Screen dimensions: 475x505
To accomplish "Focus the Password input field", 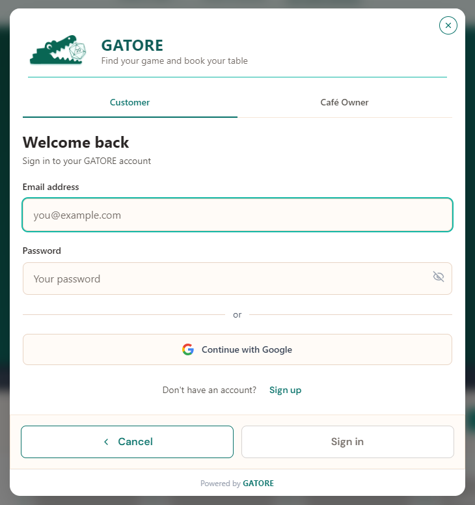I will coord(238,279).
